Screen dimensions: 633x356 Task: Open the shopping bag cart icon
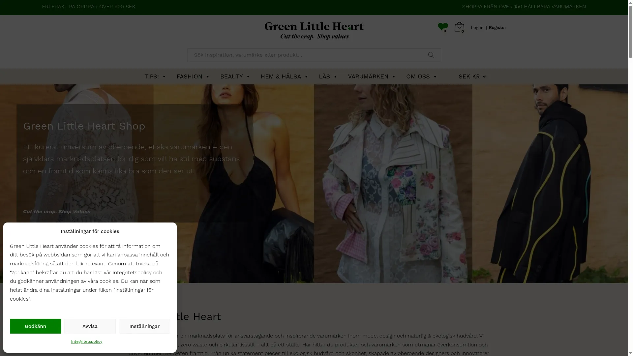[x=459, y=27]
